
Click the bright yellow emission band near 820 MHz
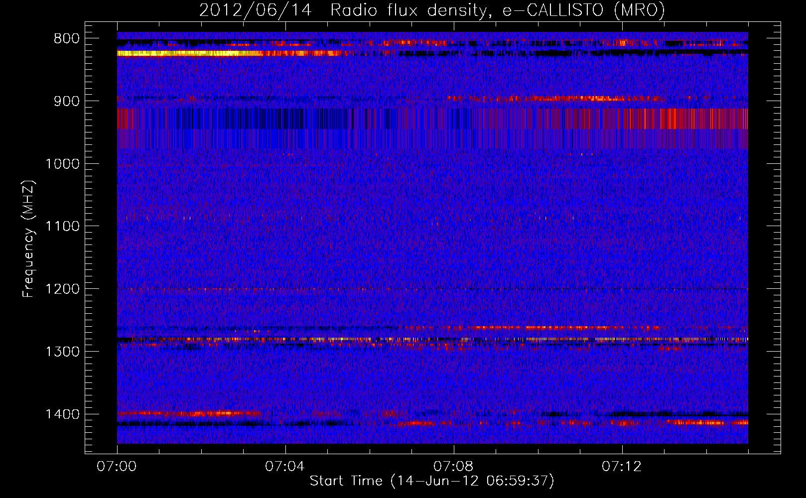[189, 53]
